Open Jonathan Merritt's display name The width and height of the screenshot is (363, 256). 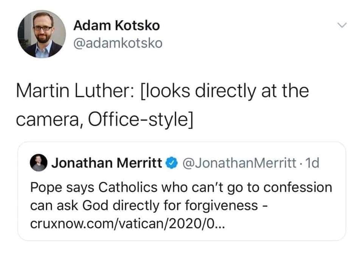pos(107,163)
